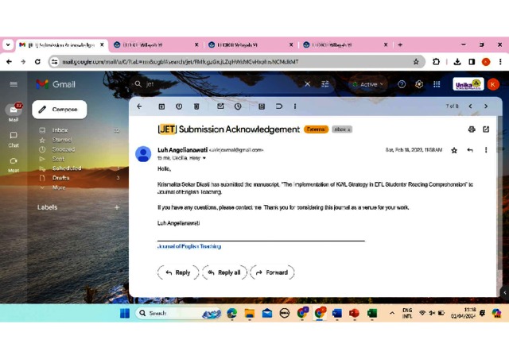
Task: Click the Compose button
Action: coord(59,110)
